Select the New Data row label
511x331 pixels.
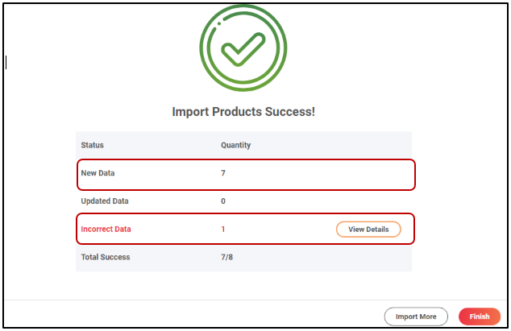pyautogui.click(x=98, y=173)
